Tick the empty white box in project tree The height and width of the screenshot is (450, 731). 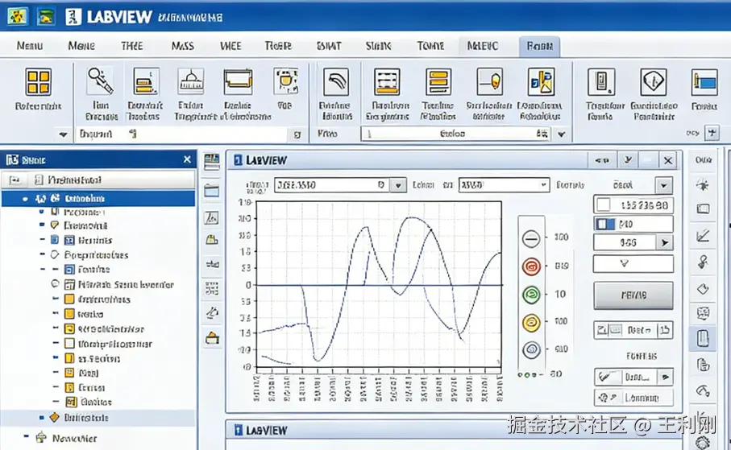point(69,344)
